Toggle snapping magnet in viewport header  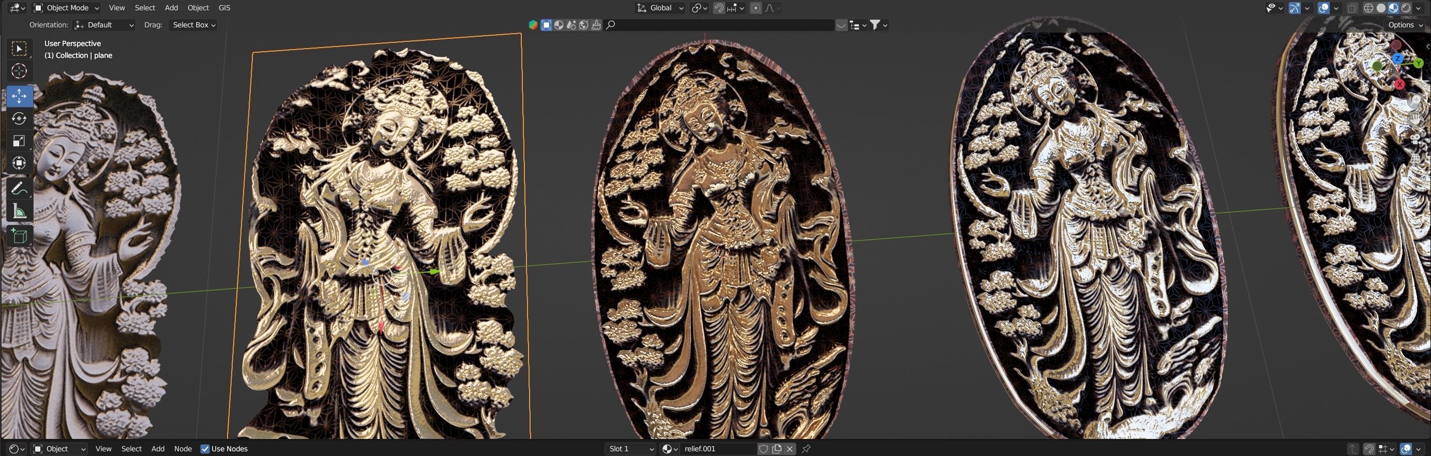(719, 8)
